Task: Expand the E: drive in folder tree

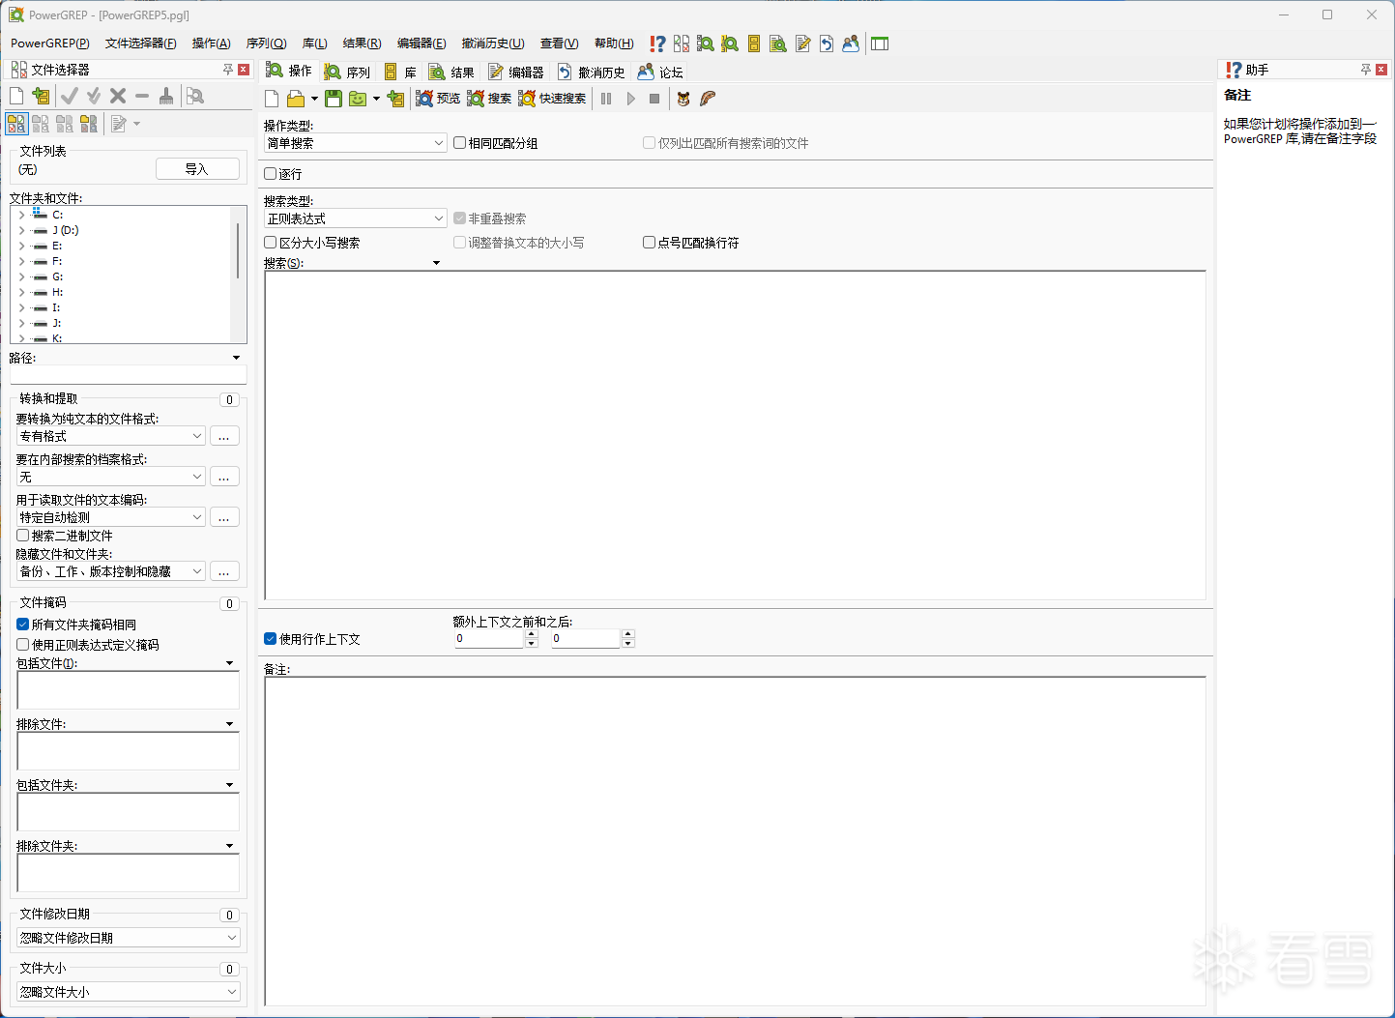Action: click(21, 246)
